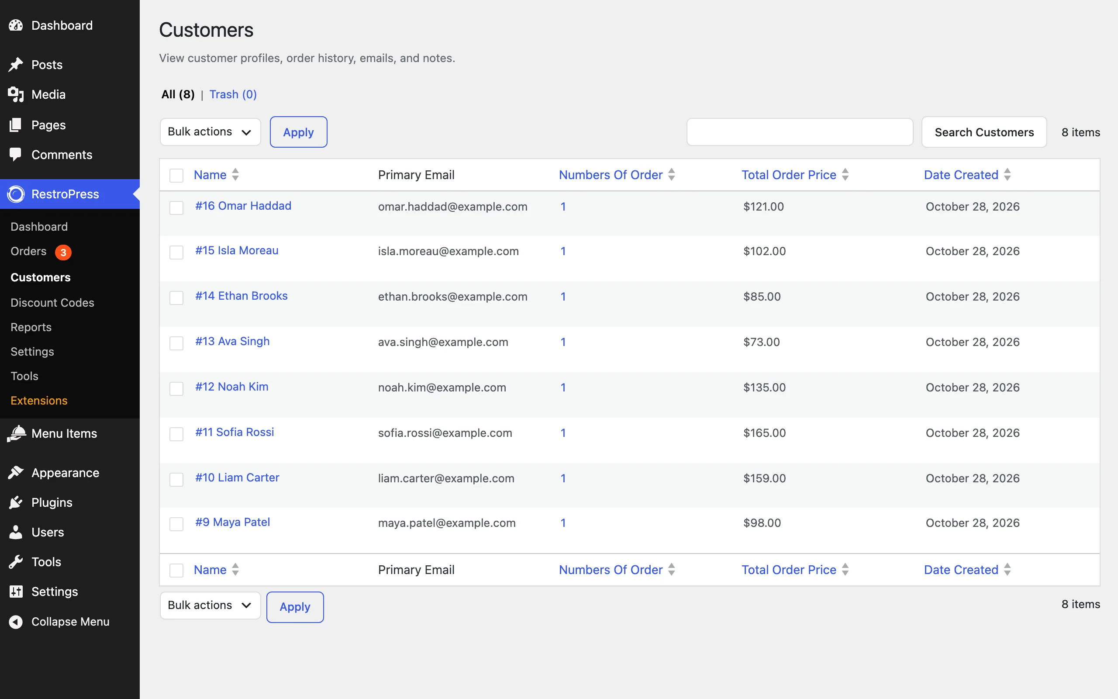Click the Comments speech bubble icon

pos(16,155)
